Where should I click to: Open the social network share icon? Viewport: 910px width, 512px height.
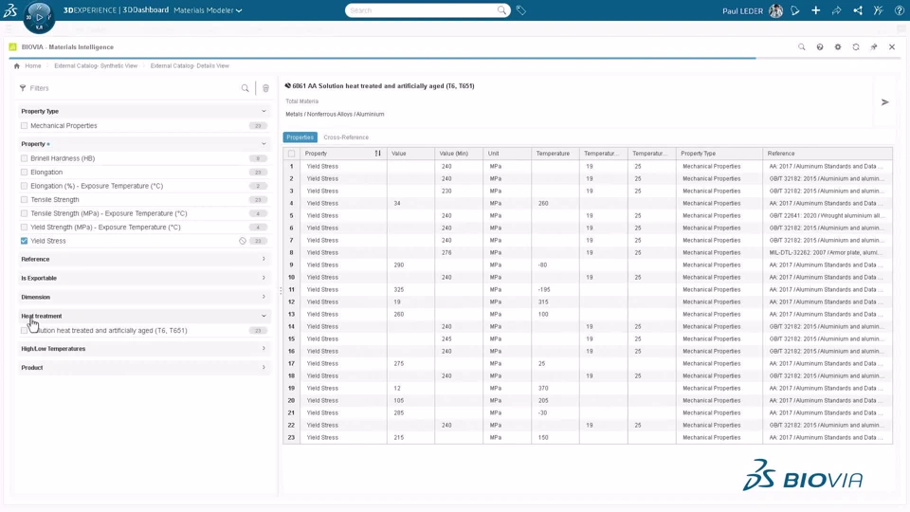pyautogui.click(x=858, y=10)
